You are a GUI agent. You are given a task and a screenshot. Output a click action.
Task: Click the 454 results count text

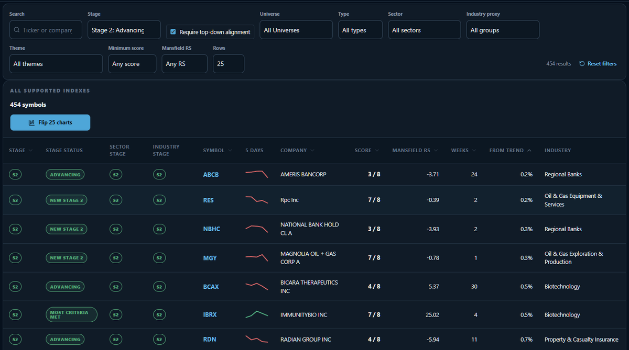click(559, 64)
